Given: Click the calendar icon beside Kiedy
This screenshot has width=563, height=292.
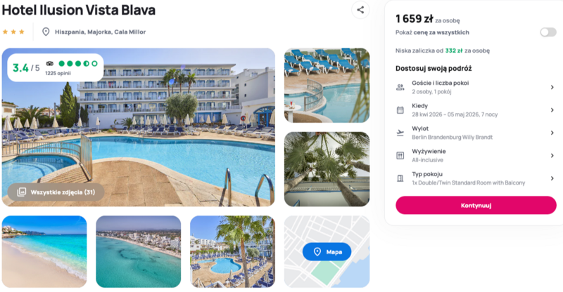Looking at the screenshot, I should pyautogui.click(x=400, y=110).
